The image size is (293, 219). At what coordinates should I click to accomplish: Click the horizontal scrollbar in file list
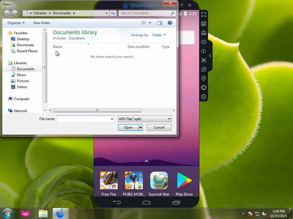[x=97, y=110]
